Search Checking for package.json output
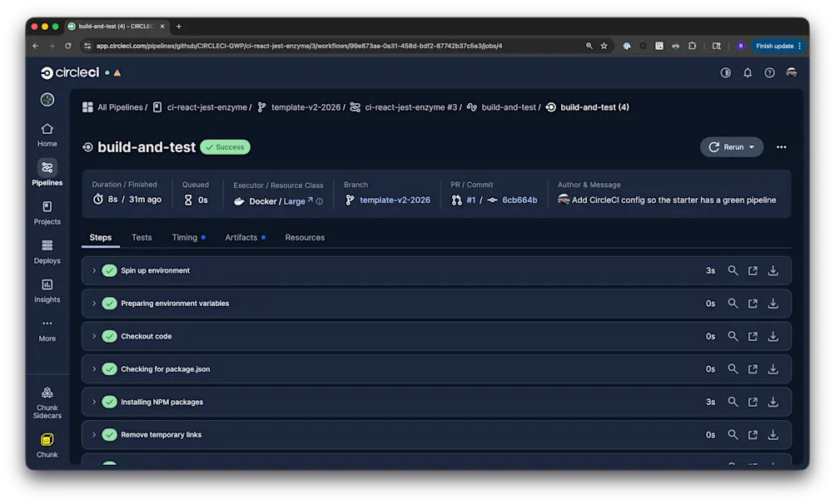 click(x=733, y=368)
